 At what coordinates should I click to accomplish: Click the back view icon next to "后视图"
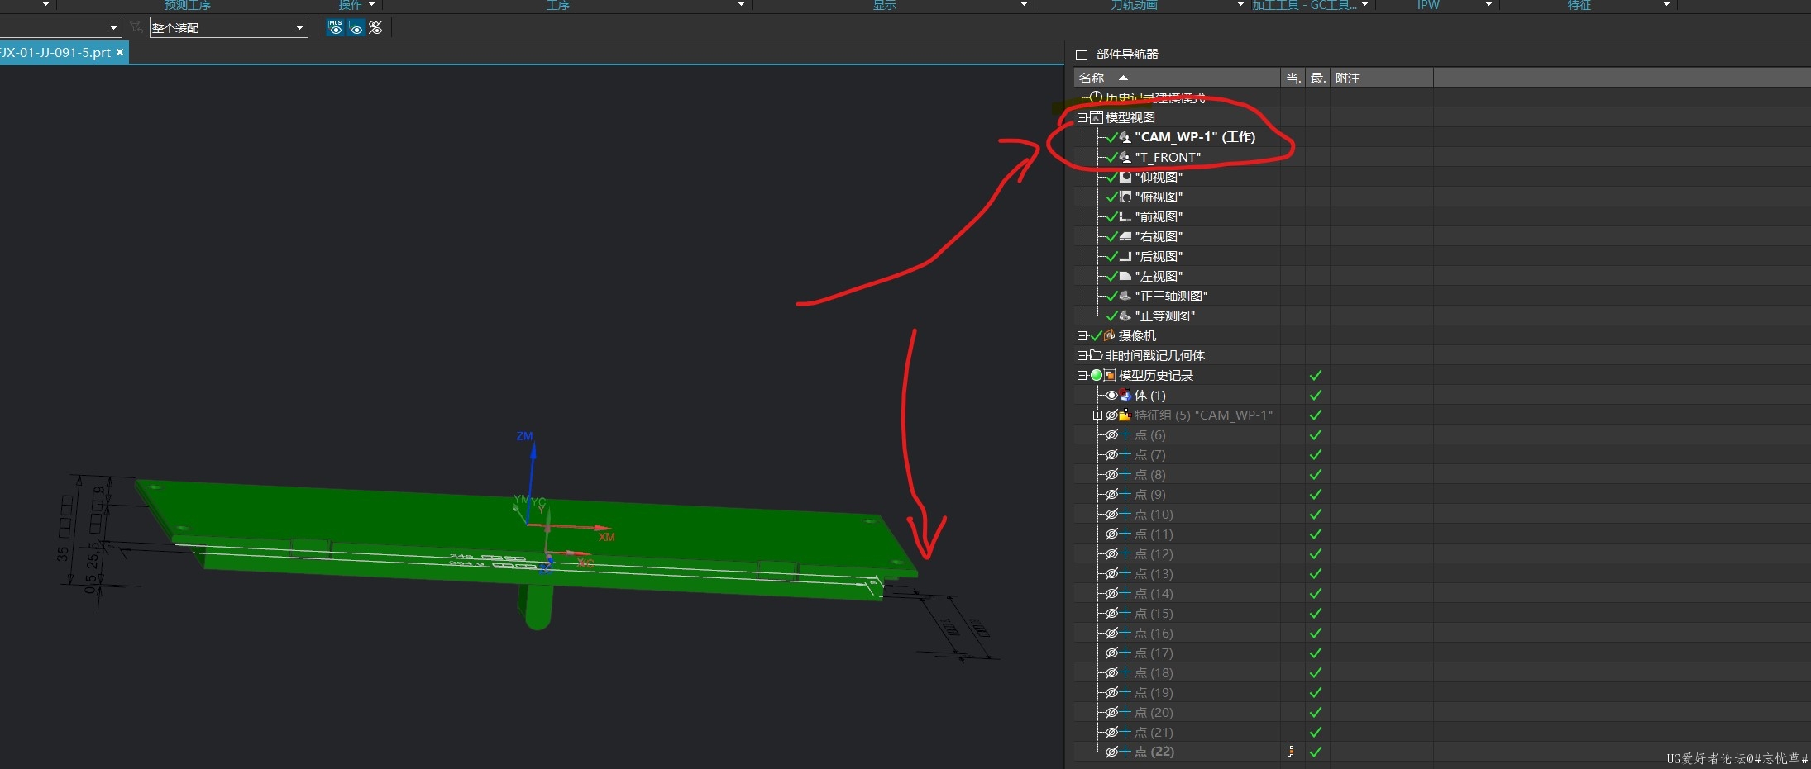pos(1125,256)
